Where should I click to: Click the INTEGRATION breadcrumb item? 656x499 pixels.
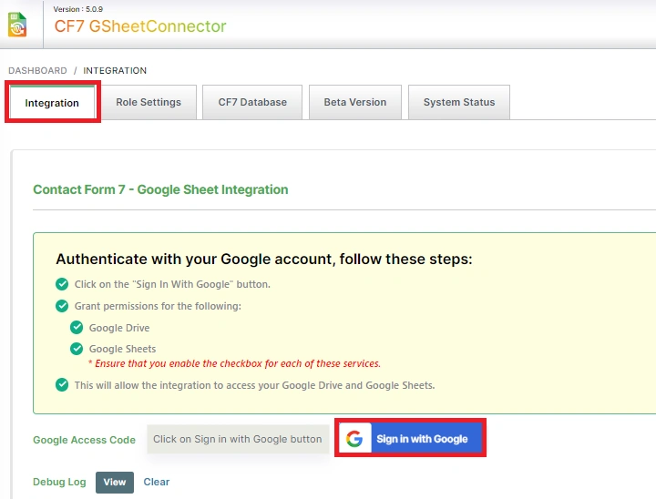point(115,70)
